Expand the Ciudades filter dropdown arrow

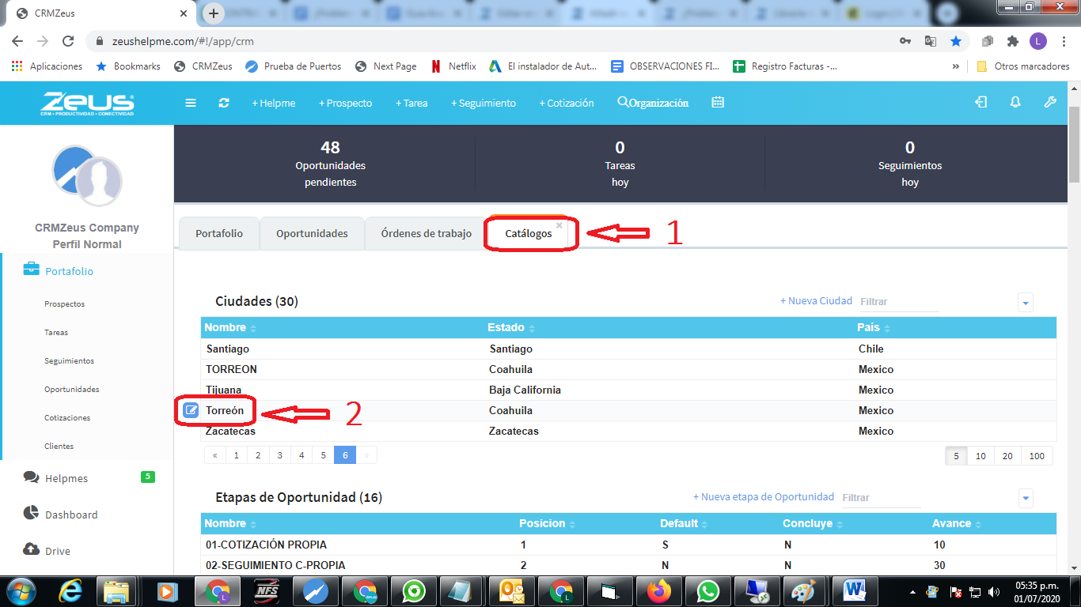point(1026,302)
